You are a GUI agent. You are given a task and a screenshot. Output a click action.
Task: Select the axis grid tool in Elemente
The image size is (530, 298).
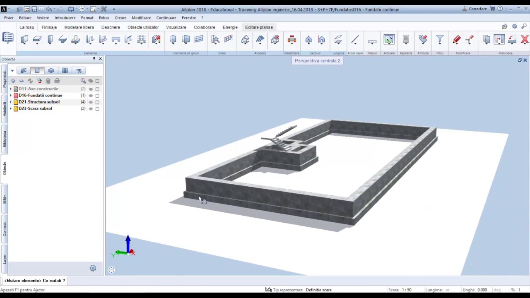(141, 40)
